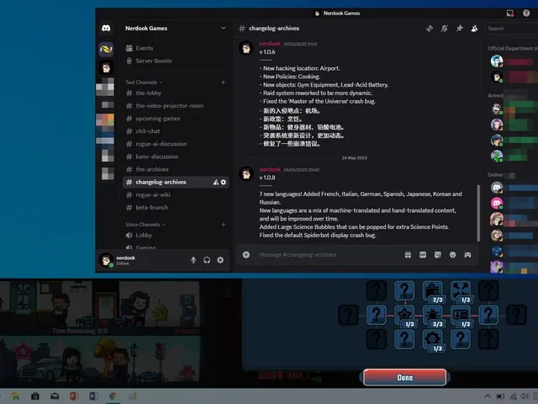Click the Discord search field
The image size is (538, 404).
click(512, 29)
